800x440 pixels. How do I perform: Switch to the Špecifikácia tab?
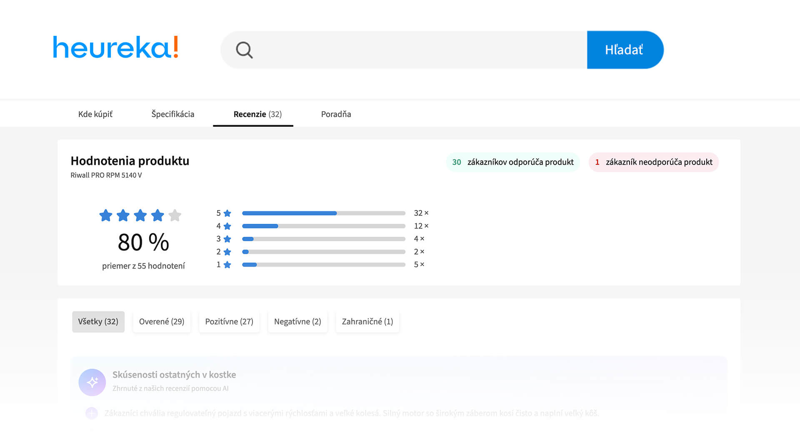point(172,114)
